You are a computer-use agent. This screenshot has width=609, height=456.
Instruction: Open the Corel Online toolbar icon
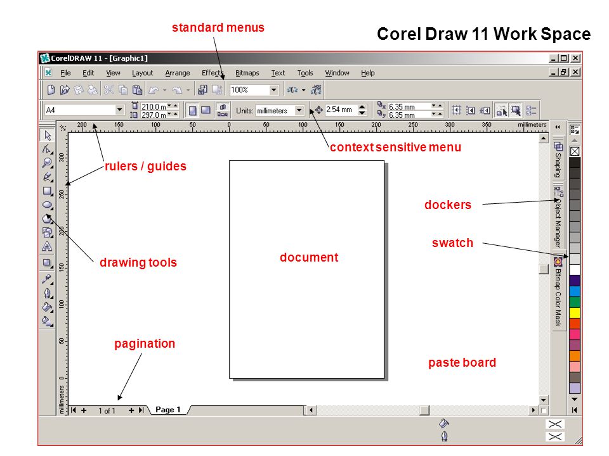(x=317, y=90)
